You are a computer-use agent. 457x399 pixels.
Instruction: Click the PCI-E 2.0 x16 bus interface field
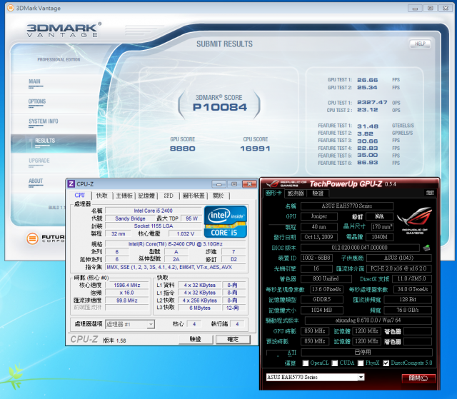point(398,268)
